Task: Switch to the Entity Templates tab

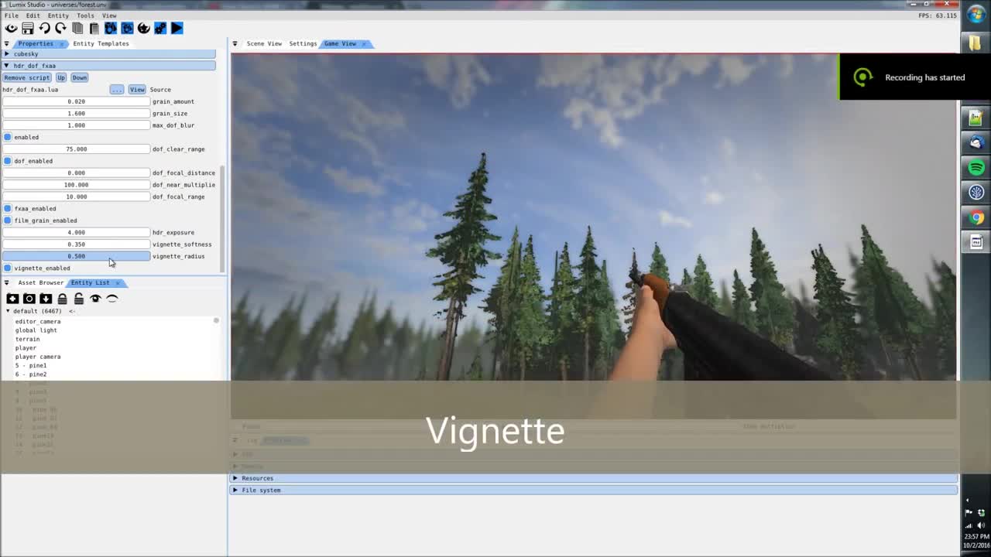Action: click(x=101, y=43)
